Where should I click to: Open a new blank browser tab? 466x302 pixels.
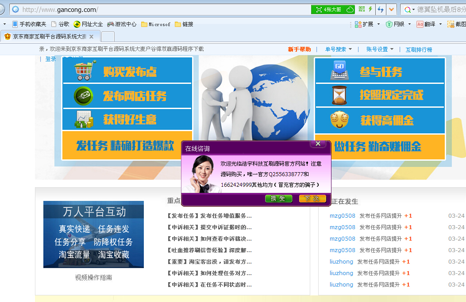click(x=108, y=36)
